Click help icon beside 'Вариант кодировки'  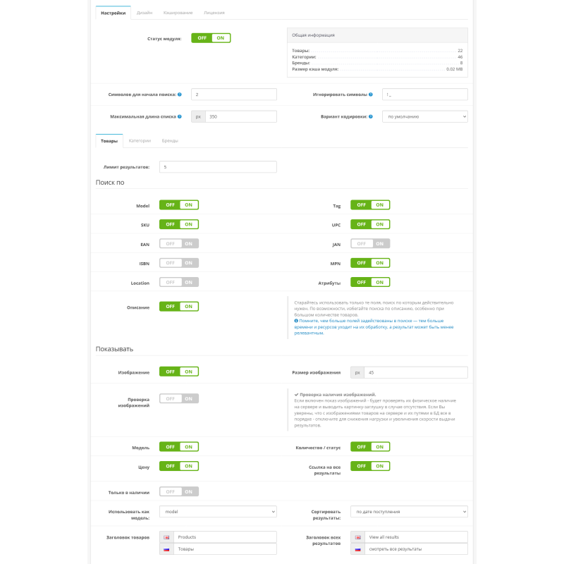[x=372, y=116]
